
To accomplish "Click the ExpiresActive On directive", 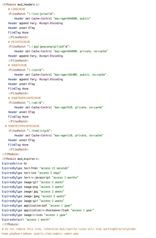I will click(15, 164).
